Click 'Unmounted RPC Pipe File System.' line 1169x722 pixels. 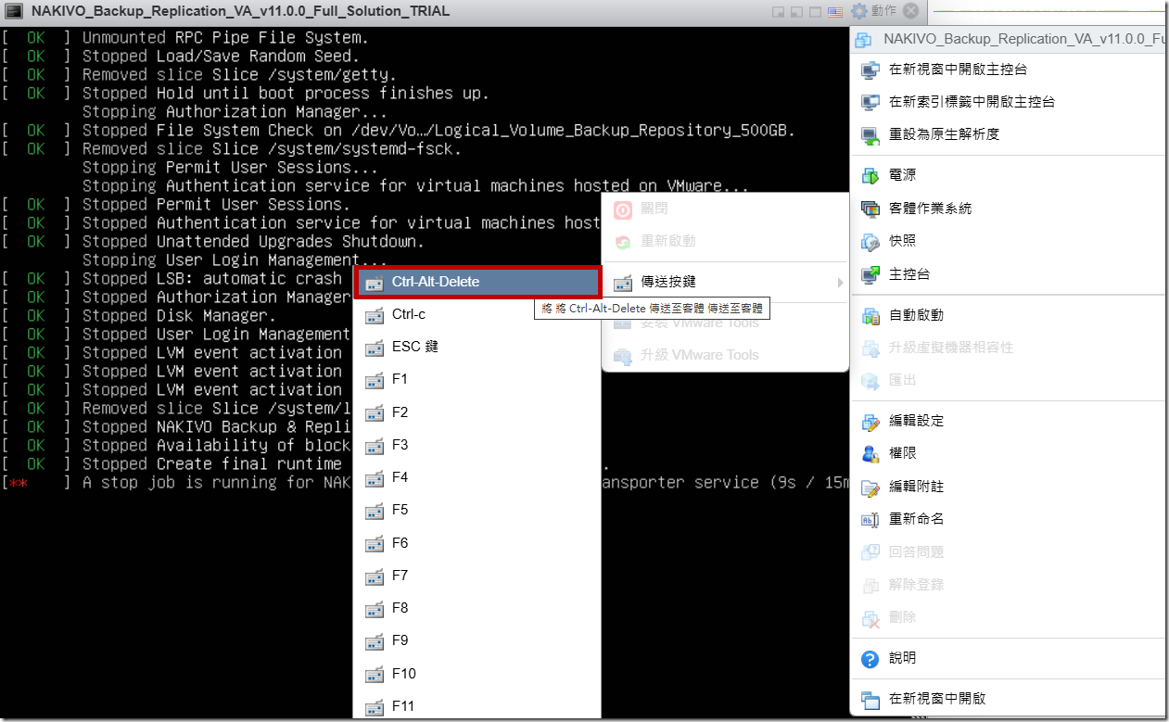coord(225,38)
